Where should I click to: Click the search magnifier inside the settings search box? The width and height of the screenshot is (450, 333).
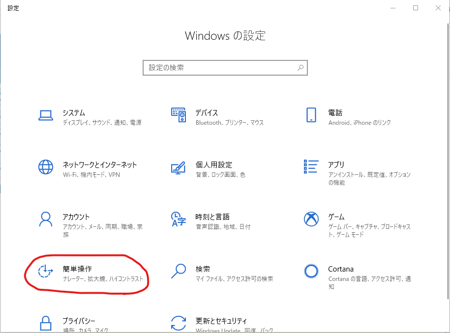coord(300,68)
